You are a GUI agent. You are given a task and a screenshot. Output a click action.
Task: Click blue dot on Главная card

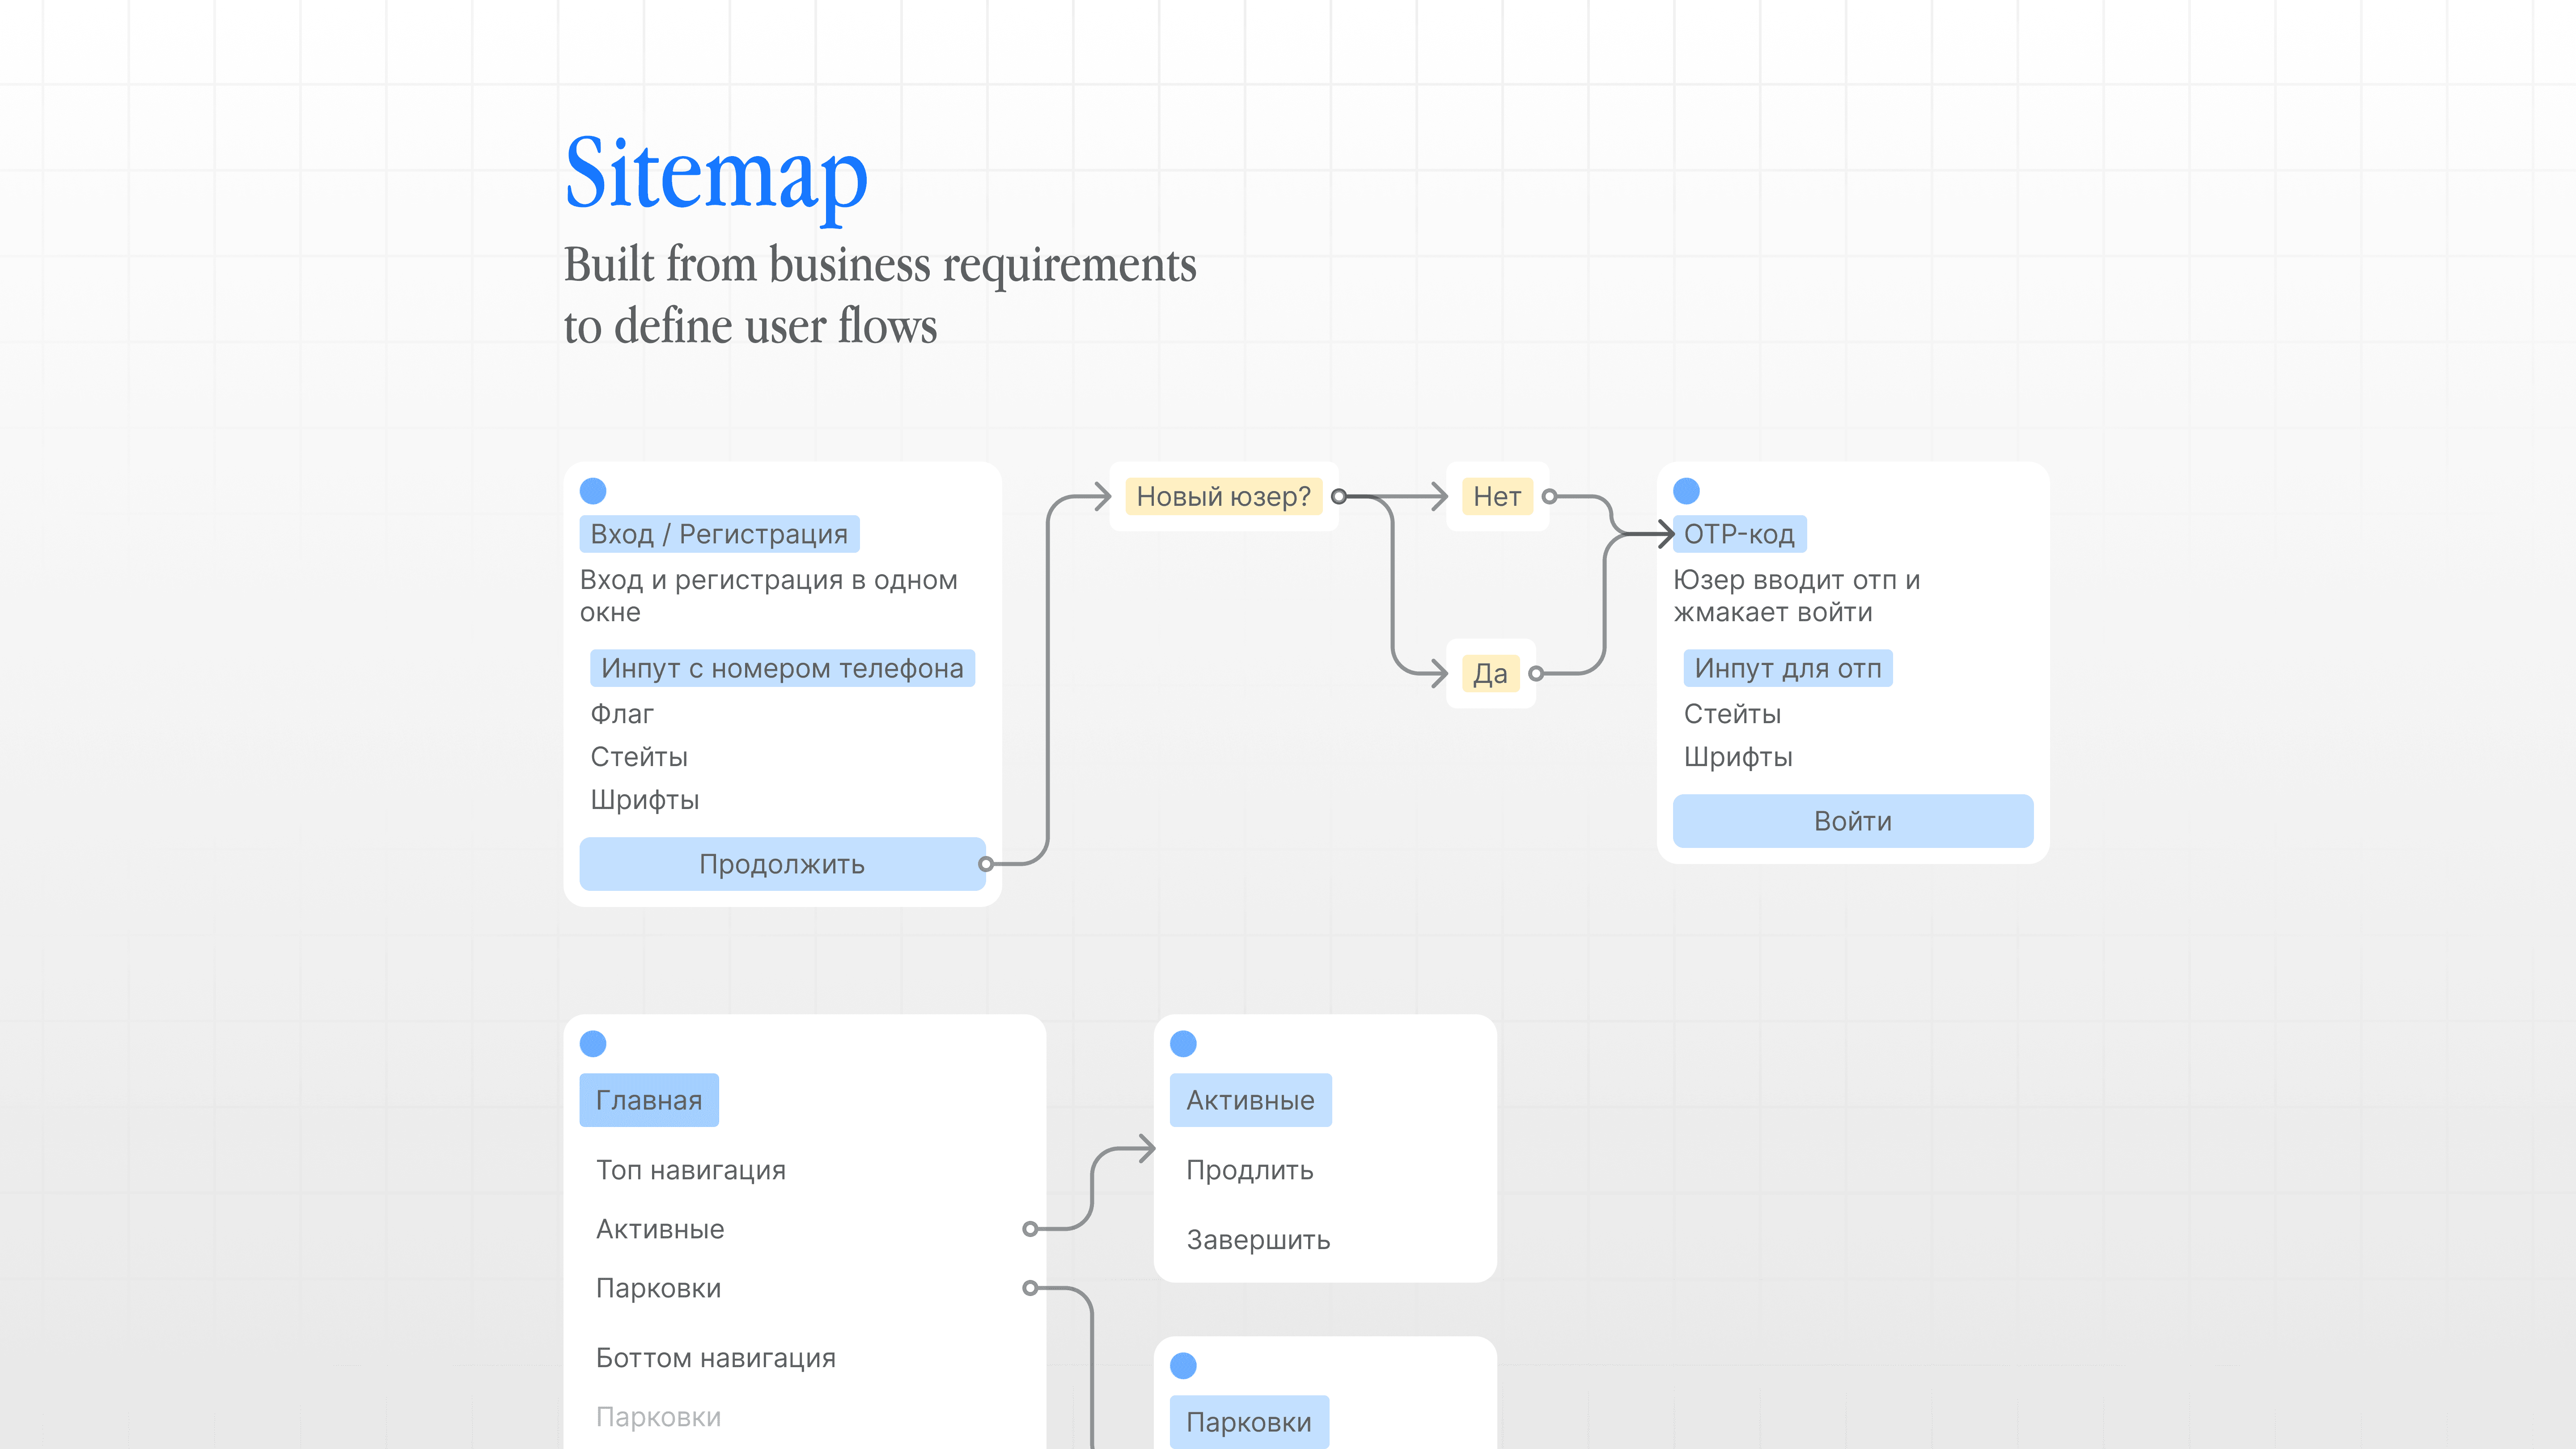(x=593, y=1044)
